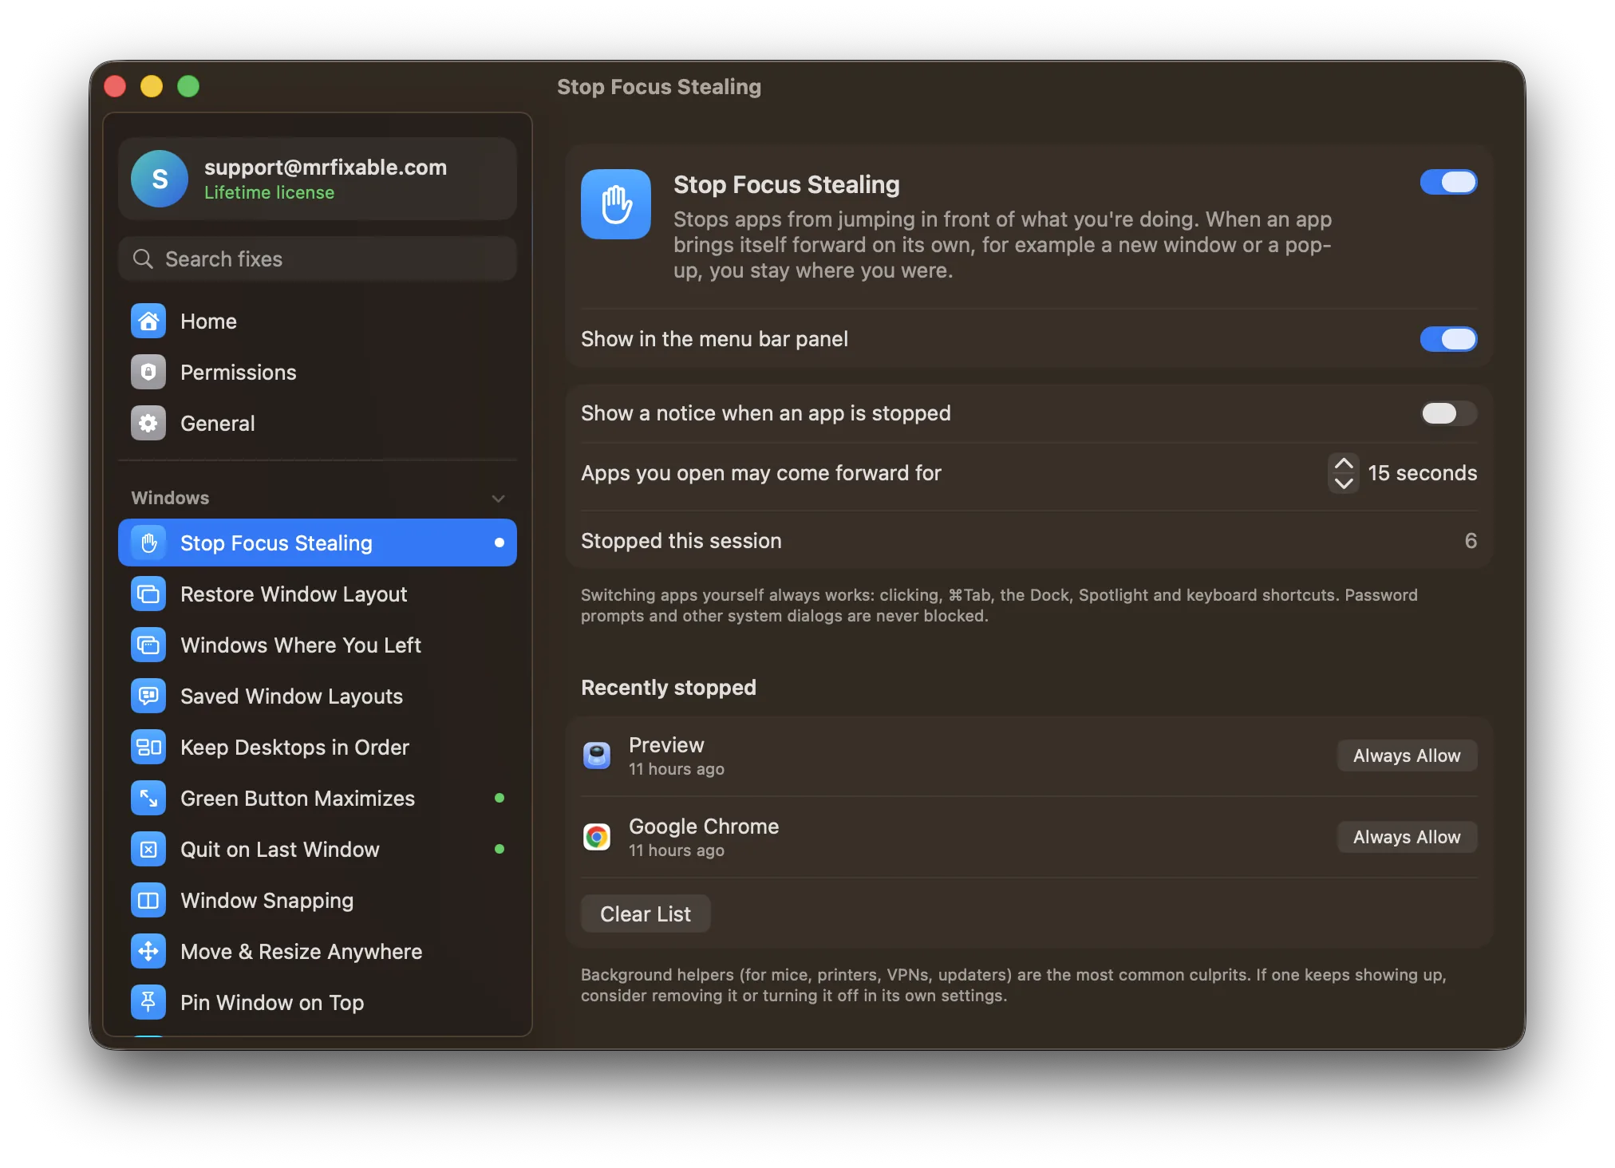The image size is (1615, 1168).
Task: Click the Search fixes field
Action: click(318, 259)
